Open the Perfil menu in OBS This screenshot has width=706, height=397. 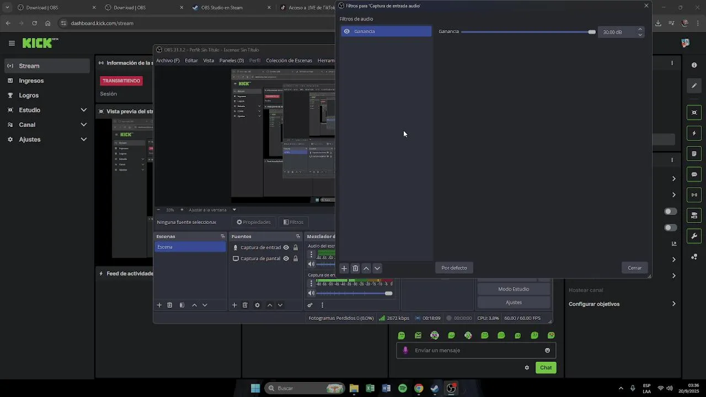(255, 61)
